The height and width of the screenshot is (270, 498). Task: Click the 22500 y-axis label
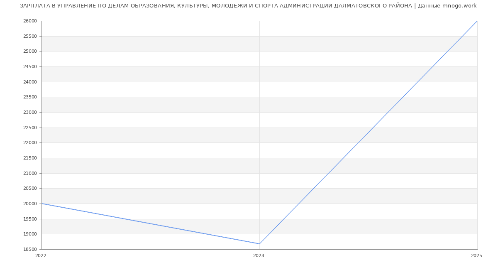click(x=31, y=128)
